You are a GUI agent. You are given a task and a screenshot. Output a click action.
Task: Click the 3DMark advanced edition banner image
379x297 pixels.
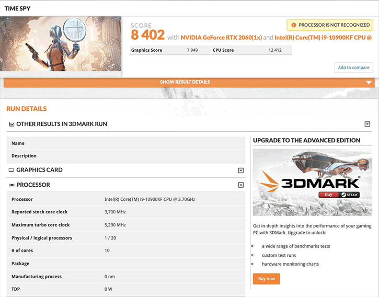(x=313, y=182)
